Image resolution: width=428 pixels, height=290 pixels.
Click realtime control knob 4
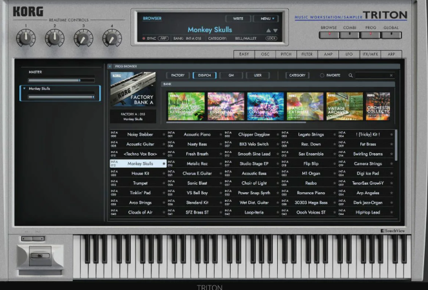(112, 38)
